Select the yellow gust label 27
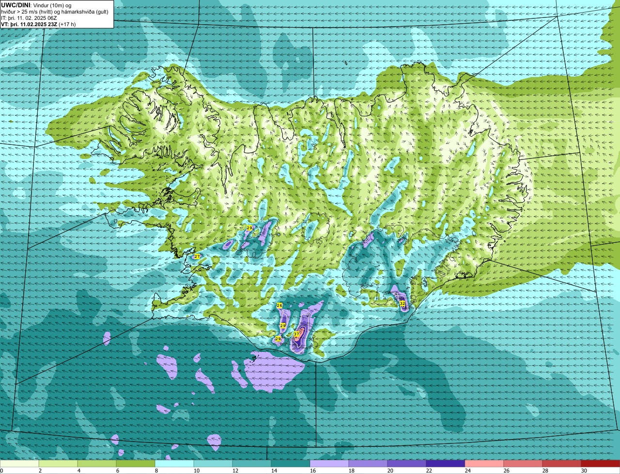 [x=197, y=256]
